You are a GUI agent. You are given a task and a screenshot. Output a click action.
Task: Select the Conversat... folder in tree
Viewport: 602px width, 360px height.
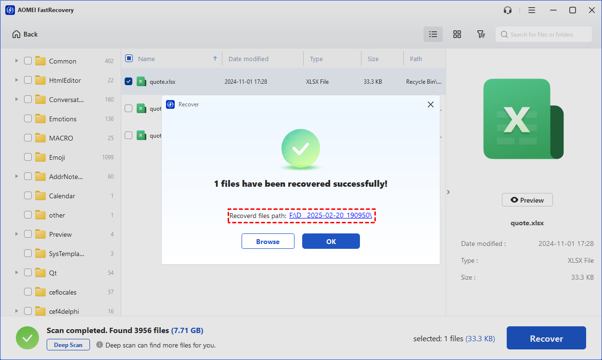click(x=66, y=100)
